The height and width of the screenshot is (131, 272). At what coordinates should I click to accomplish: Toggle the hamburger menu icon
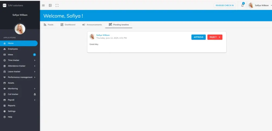pyautogui.click(x=43, y=5)
